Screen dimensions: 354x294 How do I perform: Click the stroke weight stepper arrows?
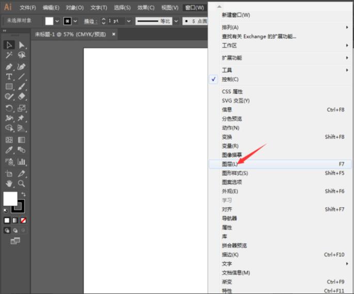click(103, 21)
